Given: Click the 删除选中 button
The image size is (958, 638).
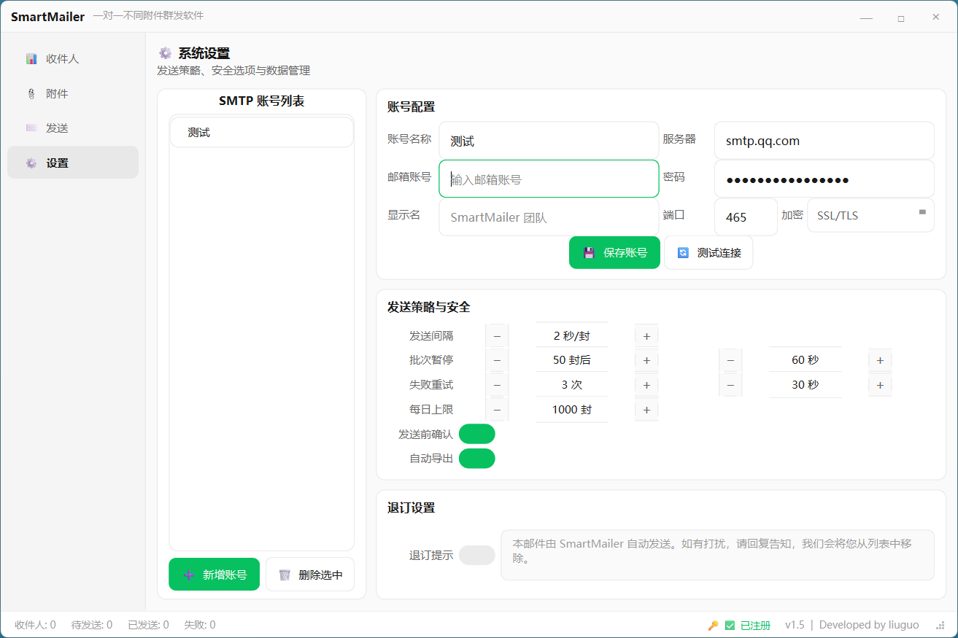Looking at the screenshot, I should (x=310, y=575).
